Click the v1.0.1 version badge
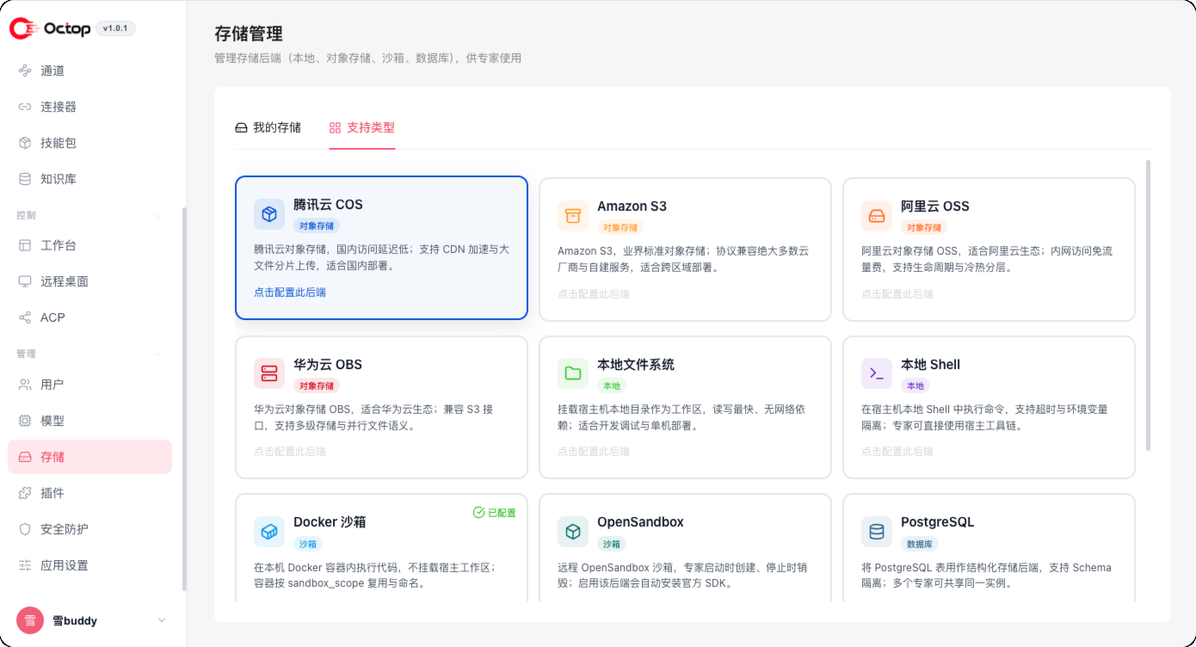Screen dimensions: 1196x647 point(115,28)
